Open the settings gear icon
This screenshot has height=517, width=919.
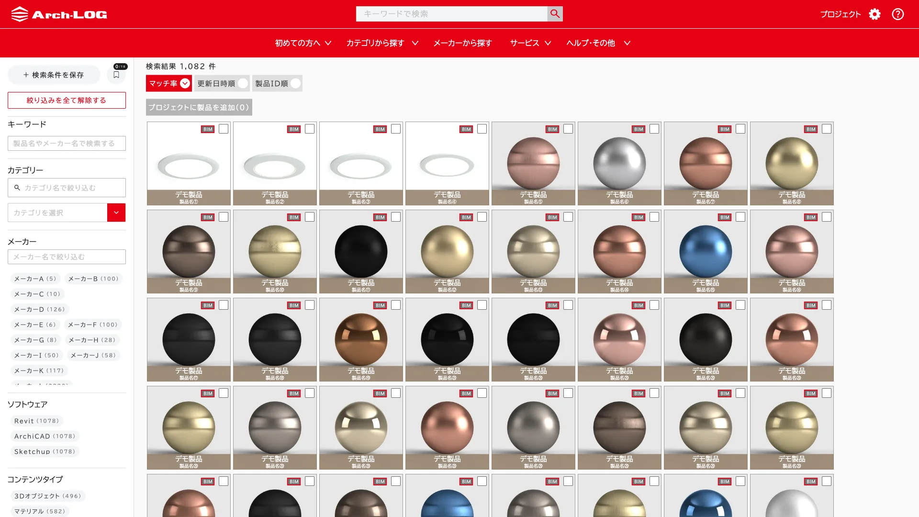(x=874, y=14)
